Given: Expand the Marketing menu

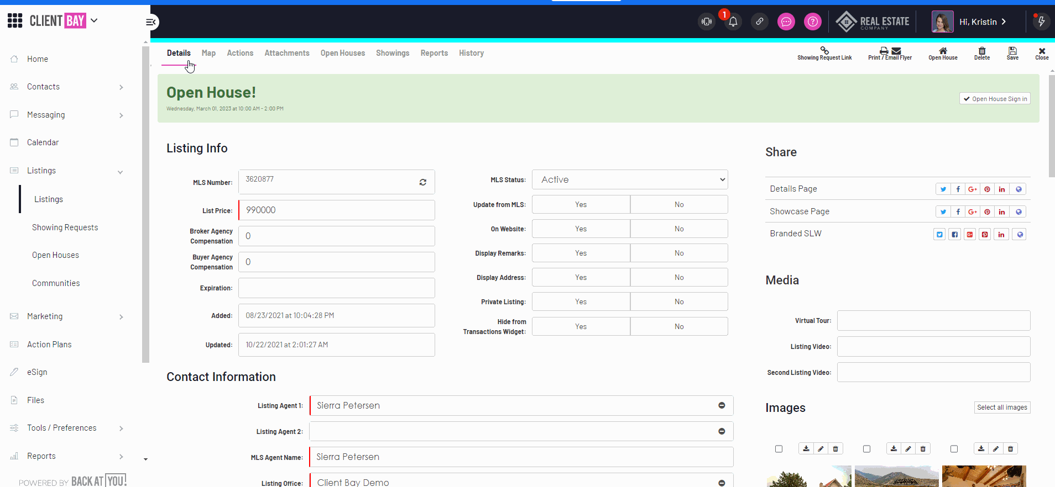Looking at the screenshot, I should pyautogui.click(x=121, y=317).
